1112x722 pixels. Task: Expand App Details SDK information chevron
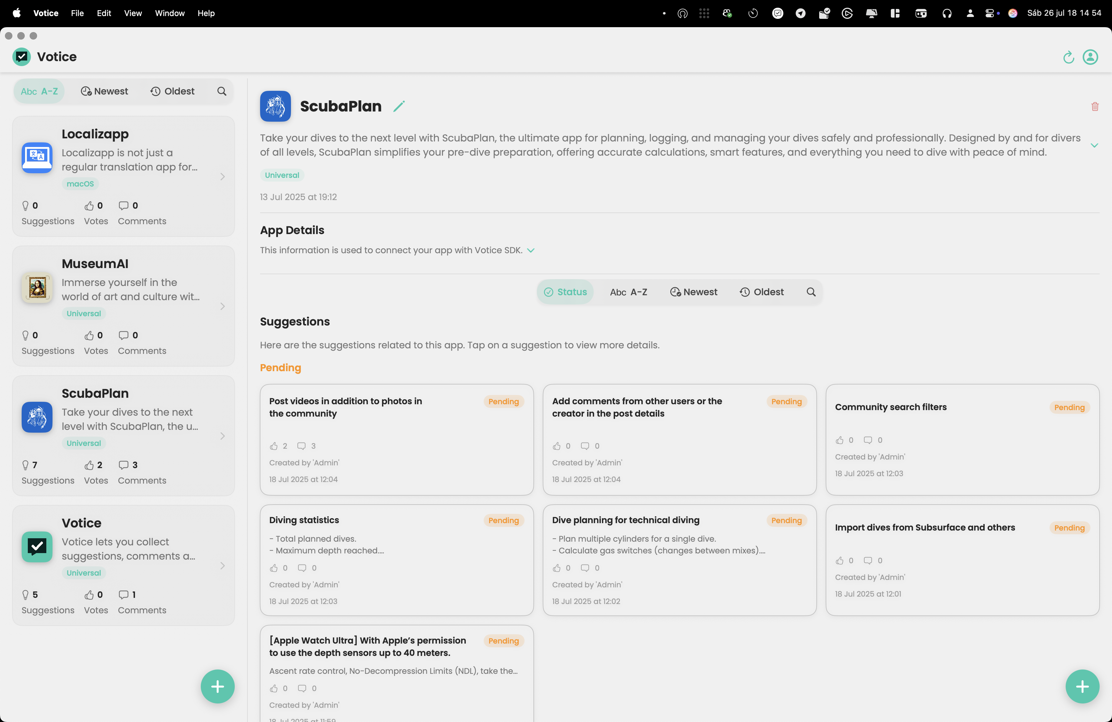[531, 251]
